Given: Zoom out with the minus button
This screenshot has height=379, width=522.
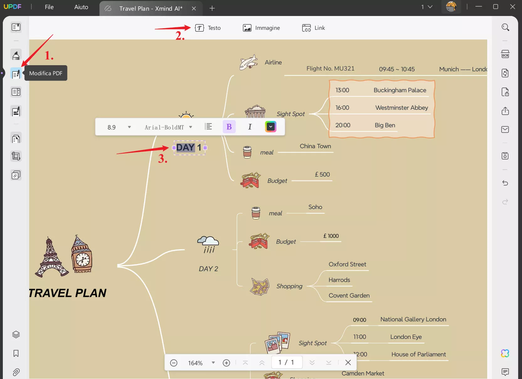Looking at the screenshot, I should [x=174, y=363].
